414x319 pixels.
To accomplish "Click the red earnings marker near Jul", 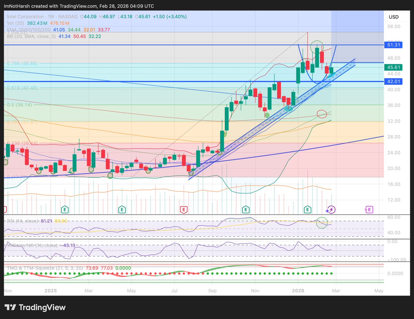I will click(x=184, y=210).
